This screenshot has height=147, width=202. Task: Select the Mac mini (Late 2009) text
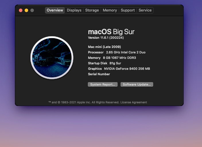coord(104,47)
